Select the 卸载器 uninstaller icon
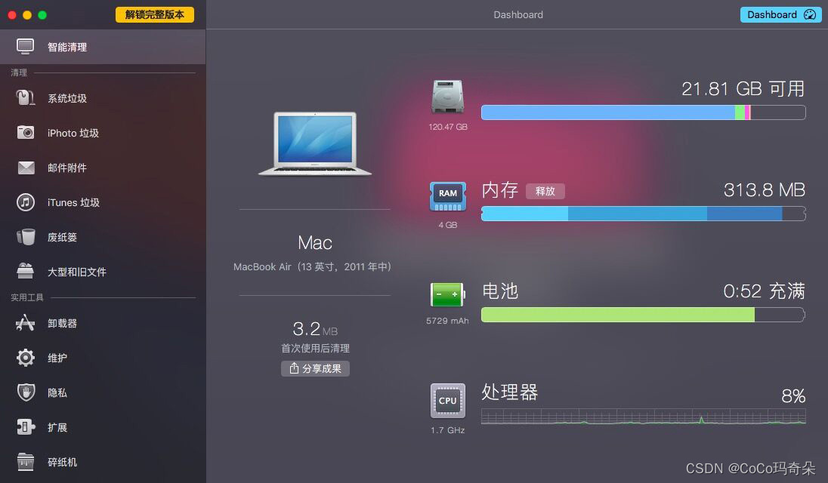828x483 pixels. click(26, 323)
